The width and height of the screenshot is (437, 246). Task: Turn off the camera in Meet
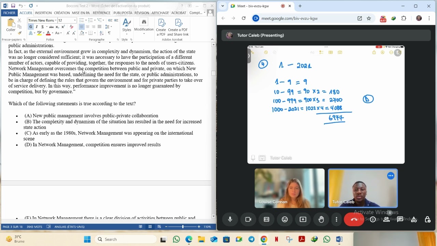click(x=248, y=219)
